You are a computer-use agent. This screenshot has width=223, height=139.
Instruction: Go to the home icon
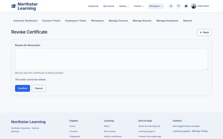click(x=186, y=6)
